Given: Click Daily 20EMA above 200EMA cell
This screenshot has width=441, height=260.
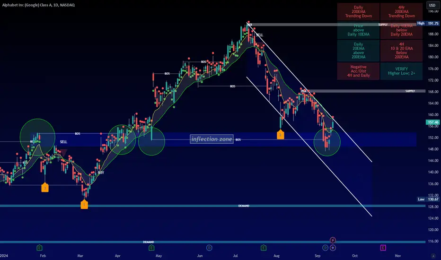Looking at the screenshot, I should (358, 51).
